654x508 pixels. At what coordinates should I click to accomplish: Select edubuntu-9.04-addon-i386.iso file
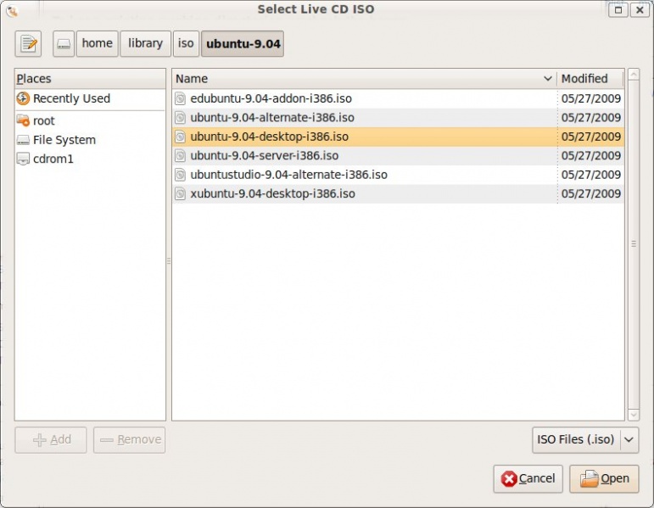271,98
